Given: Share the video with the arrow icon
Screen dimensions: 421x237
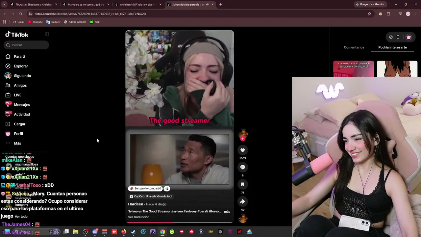Looking at the screenshot, I should click(243, 201).
